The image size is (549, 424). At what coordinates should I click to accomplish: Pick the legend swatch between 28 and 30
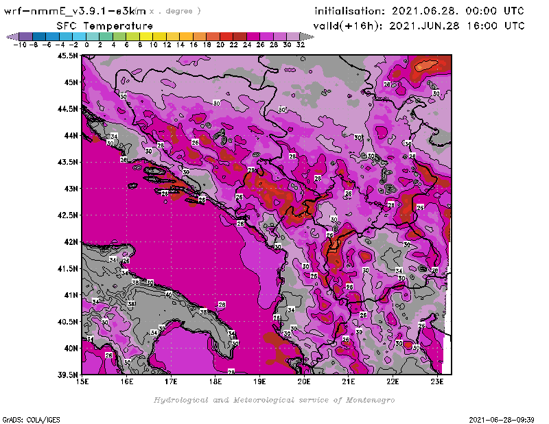click(x=280, y=36)
